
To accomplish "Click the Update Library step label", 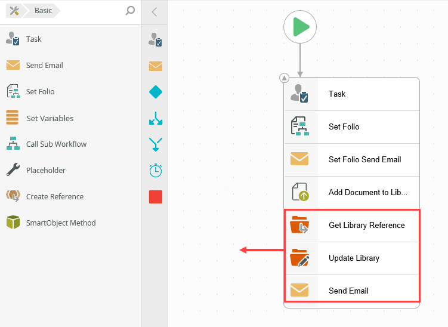I will pos(354,258).
